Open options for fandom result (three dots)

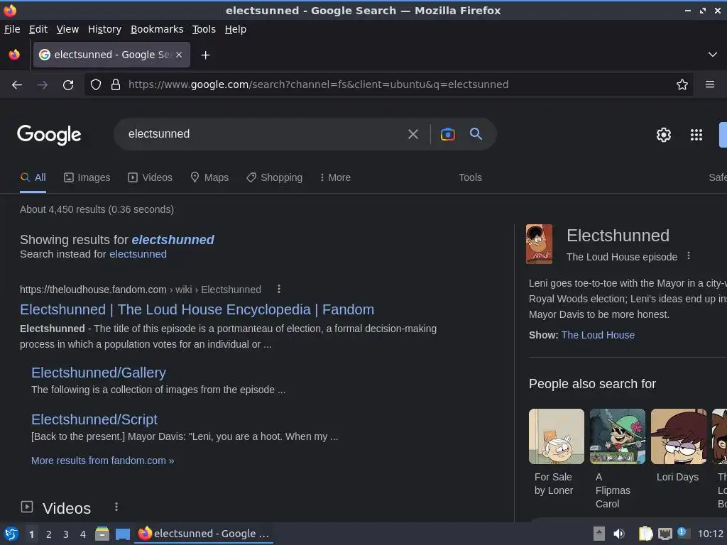point(278,290)
